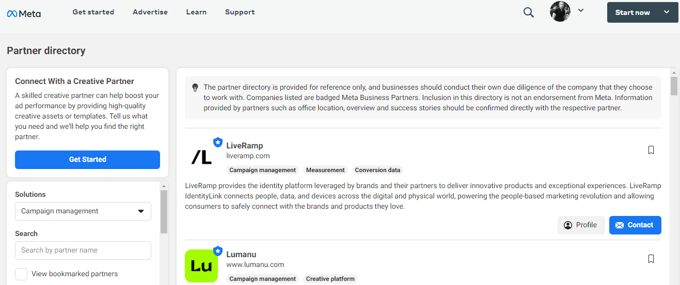
Task: Open the Learn menu
Action: 196,12
